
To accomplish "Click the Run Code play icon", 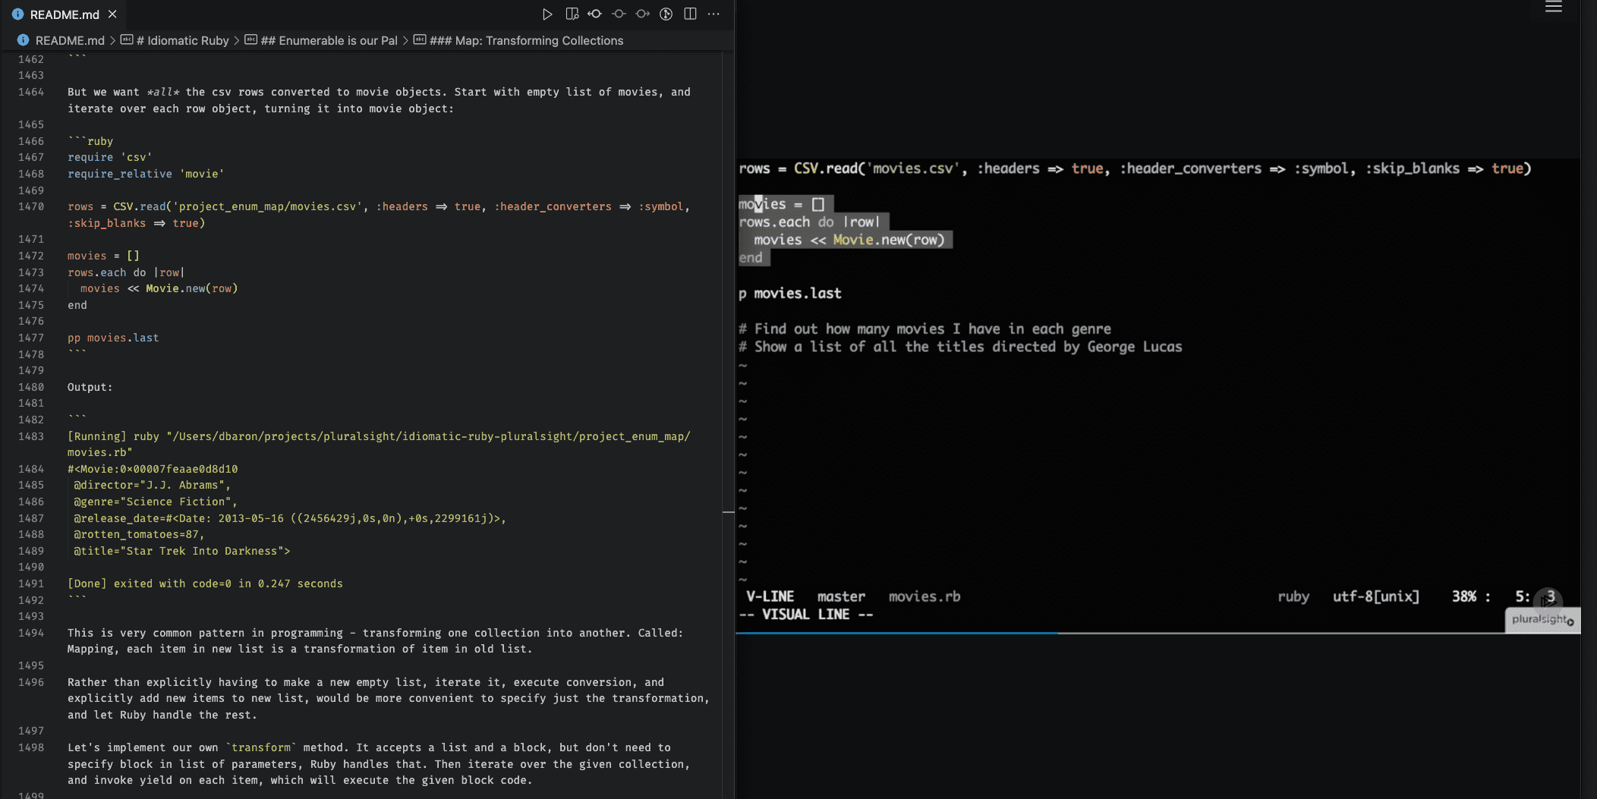I will 547,14.
